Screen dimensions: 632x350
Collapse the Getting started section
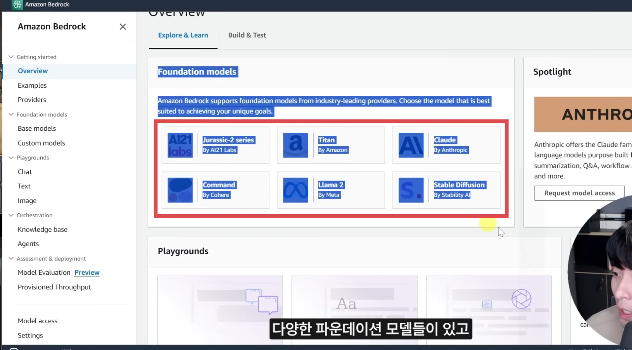pyautogui.click(x=11, y=57)
